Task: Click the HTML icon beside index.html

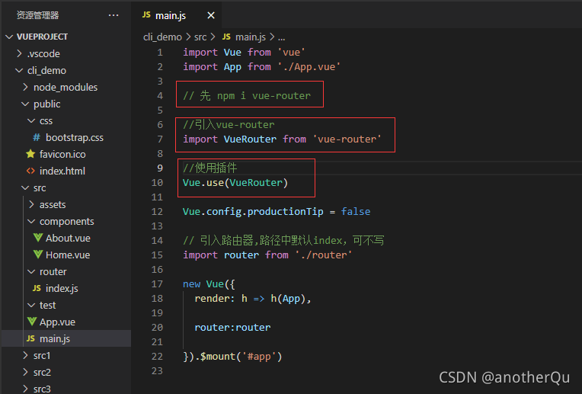Action: 30,171
